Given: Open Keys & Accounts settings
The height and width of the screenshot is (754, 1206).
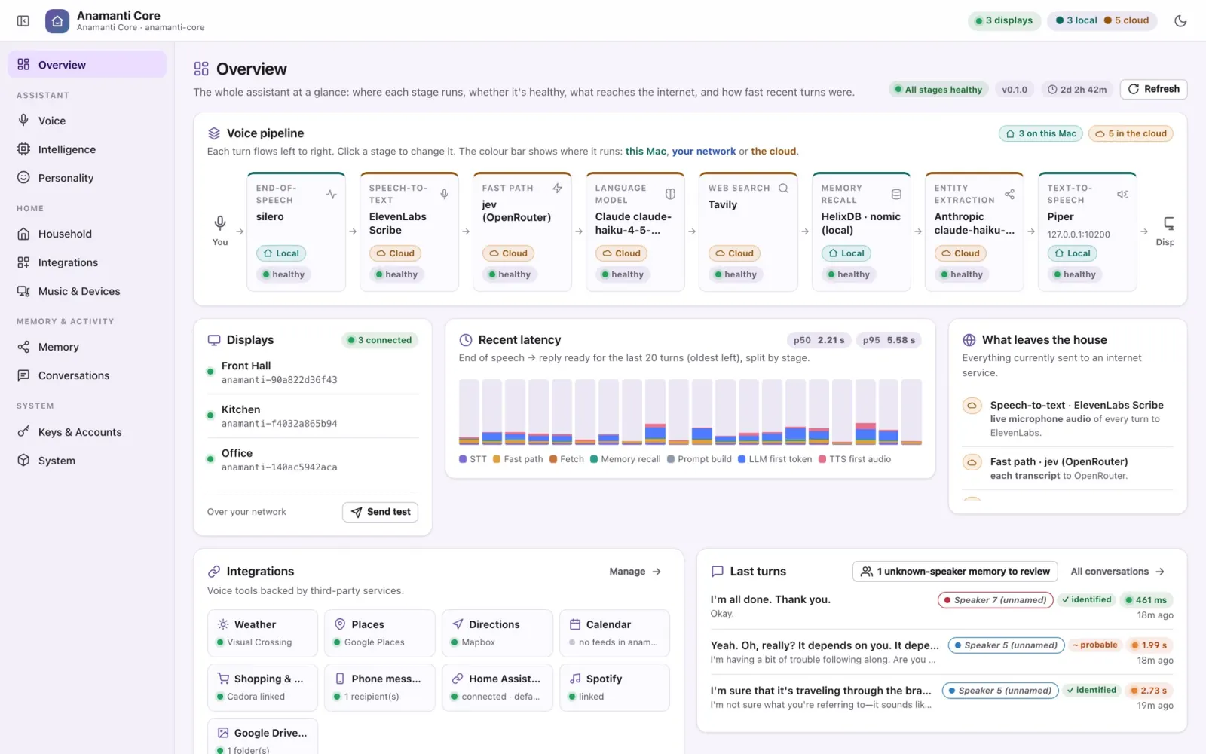Looking at the screenshot, I should pos(87,432).
